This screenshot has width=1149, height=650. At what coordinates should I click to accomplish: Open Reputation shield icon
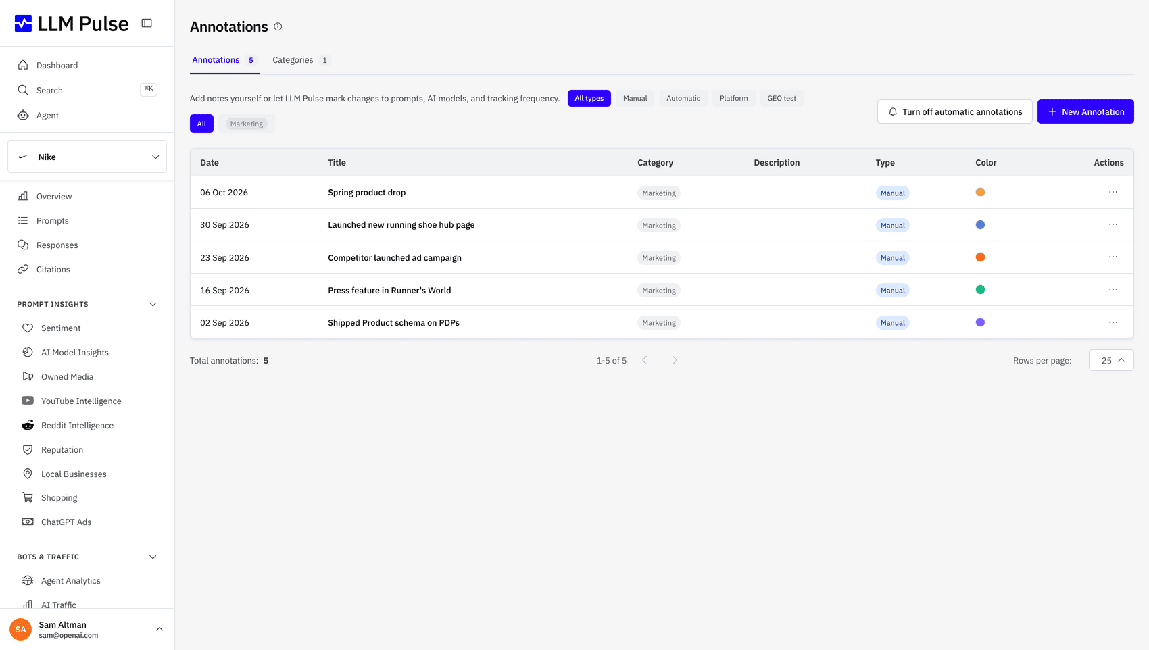(x=28, y=449)
